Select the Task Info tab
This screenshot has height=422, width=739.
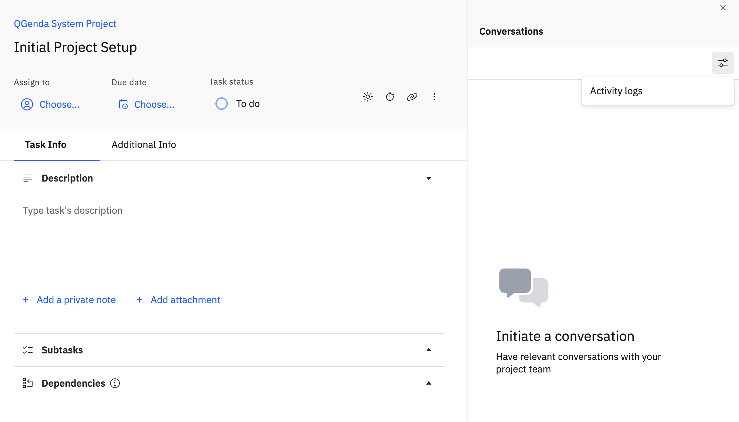point(46,144)
